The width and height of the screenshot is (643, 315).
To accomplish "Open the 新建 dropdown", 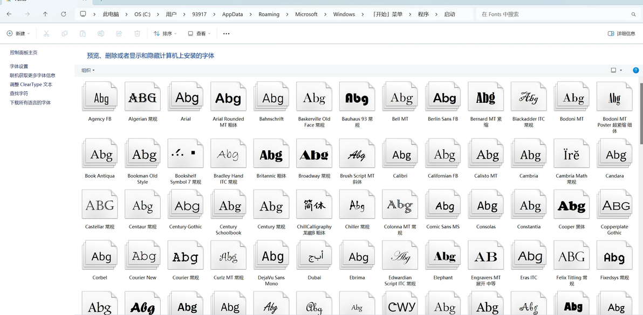I will click(18, 33).
